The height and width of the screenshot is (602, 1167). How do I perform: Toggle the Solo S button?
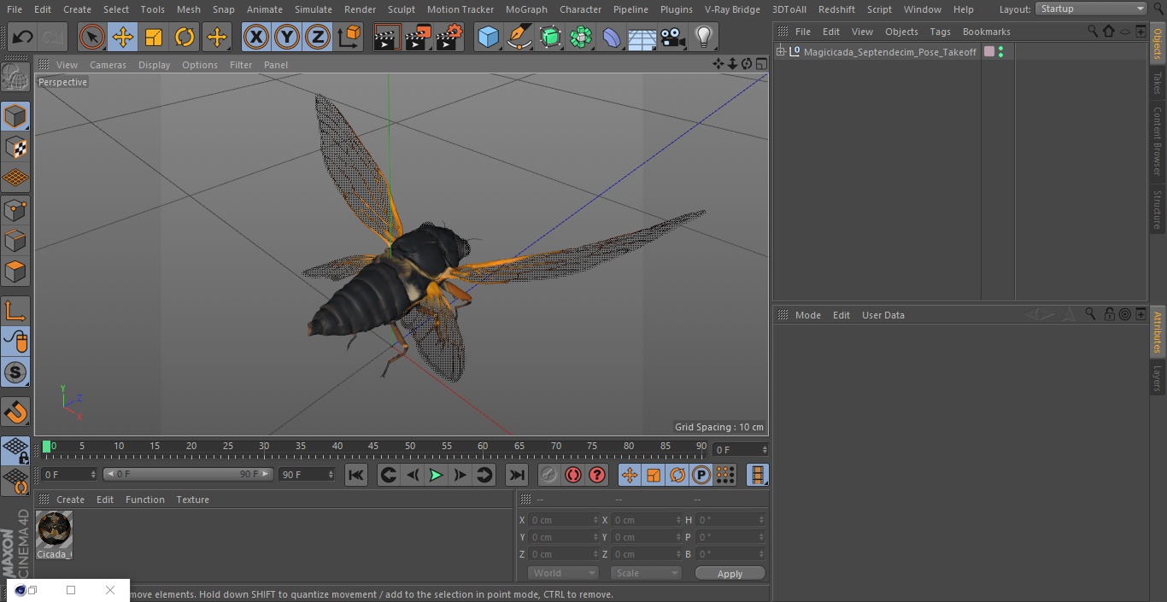click(15, 372)
